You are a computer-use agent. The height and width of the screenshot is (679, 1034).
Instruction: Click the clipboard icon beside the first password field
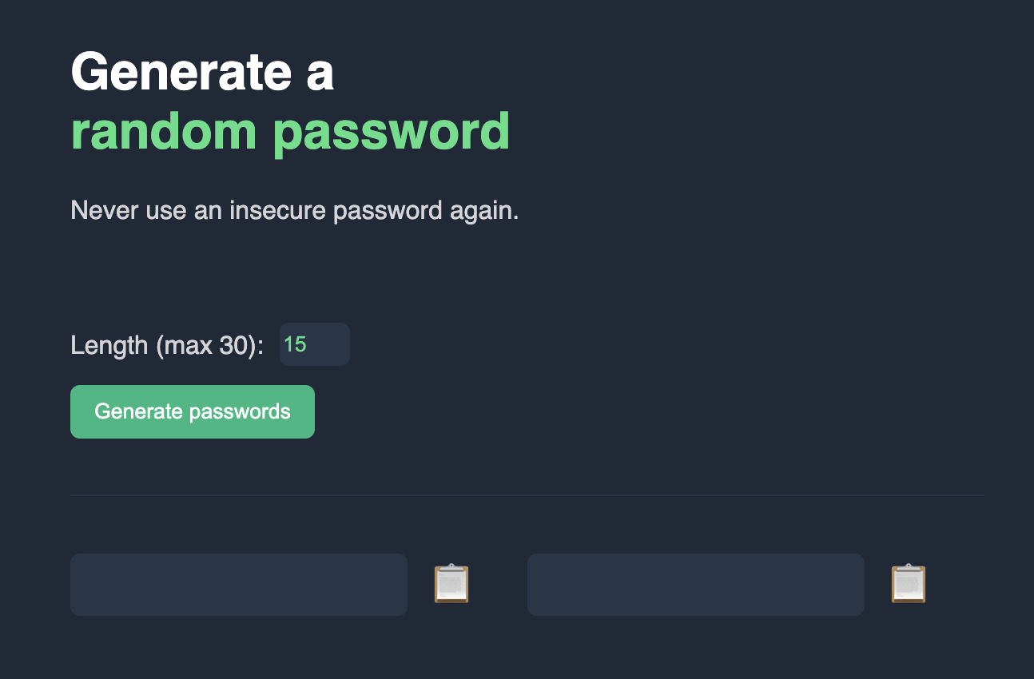pos(451,584)
